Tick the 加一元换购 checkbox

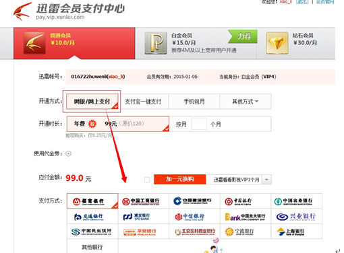[x=147, y=180]
